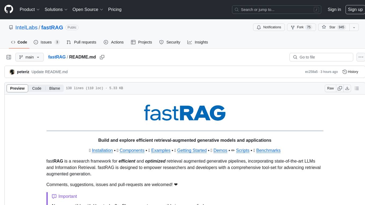
Task: Click the Notifications bell button
Action: point(269,27)
